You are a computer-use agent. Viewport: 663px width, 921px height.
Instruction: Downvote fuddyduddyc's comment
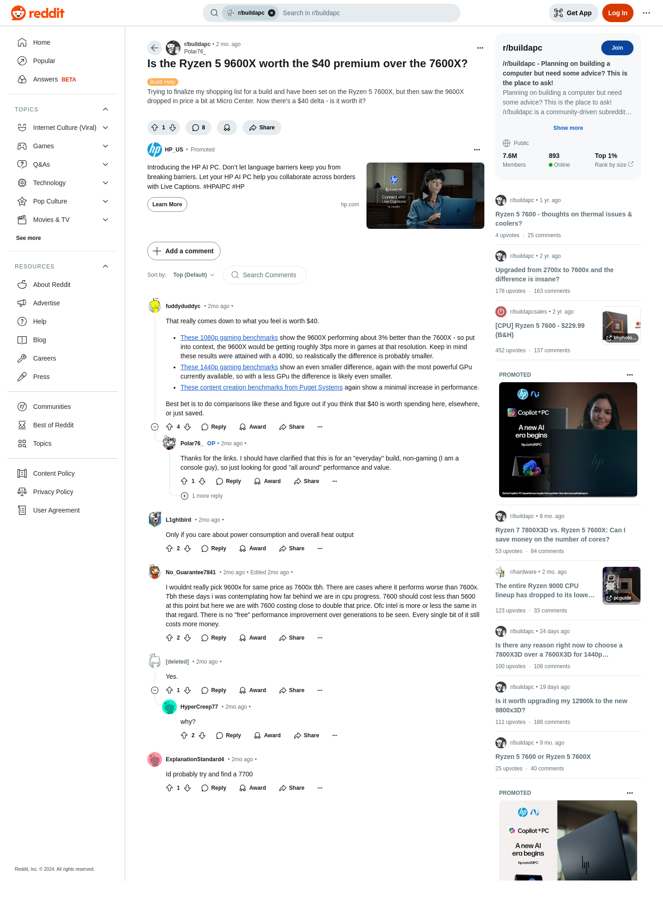187,427
